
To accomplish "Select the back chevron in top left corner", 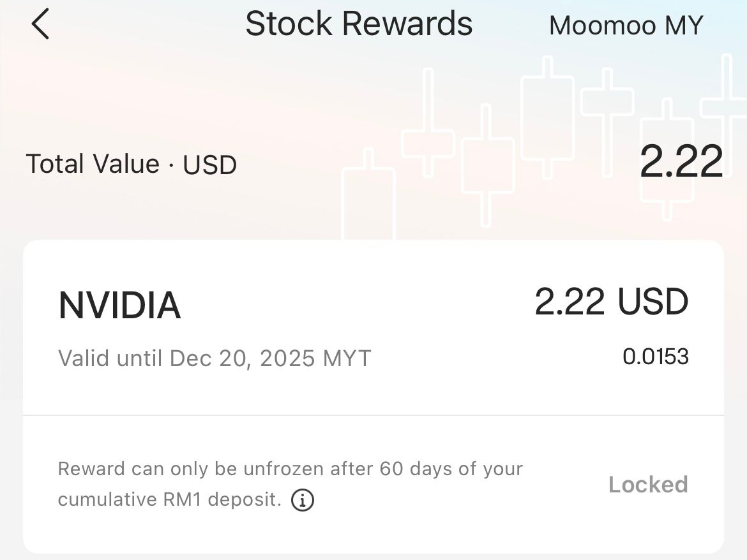I will 40,24.
